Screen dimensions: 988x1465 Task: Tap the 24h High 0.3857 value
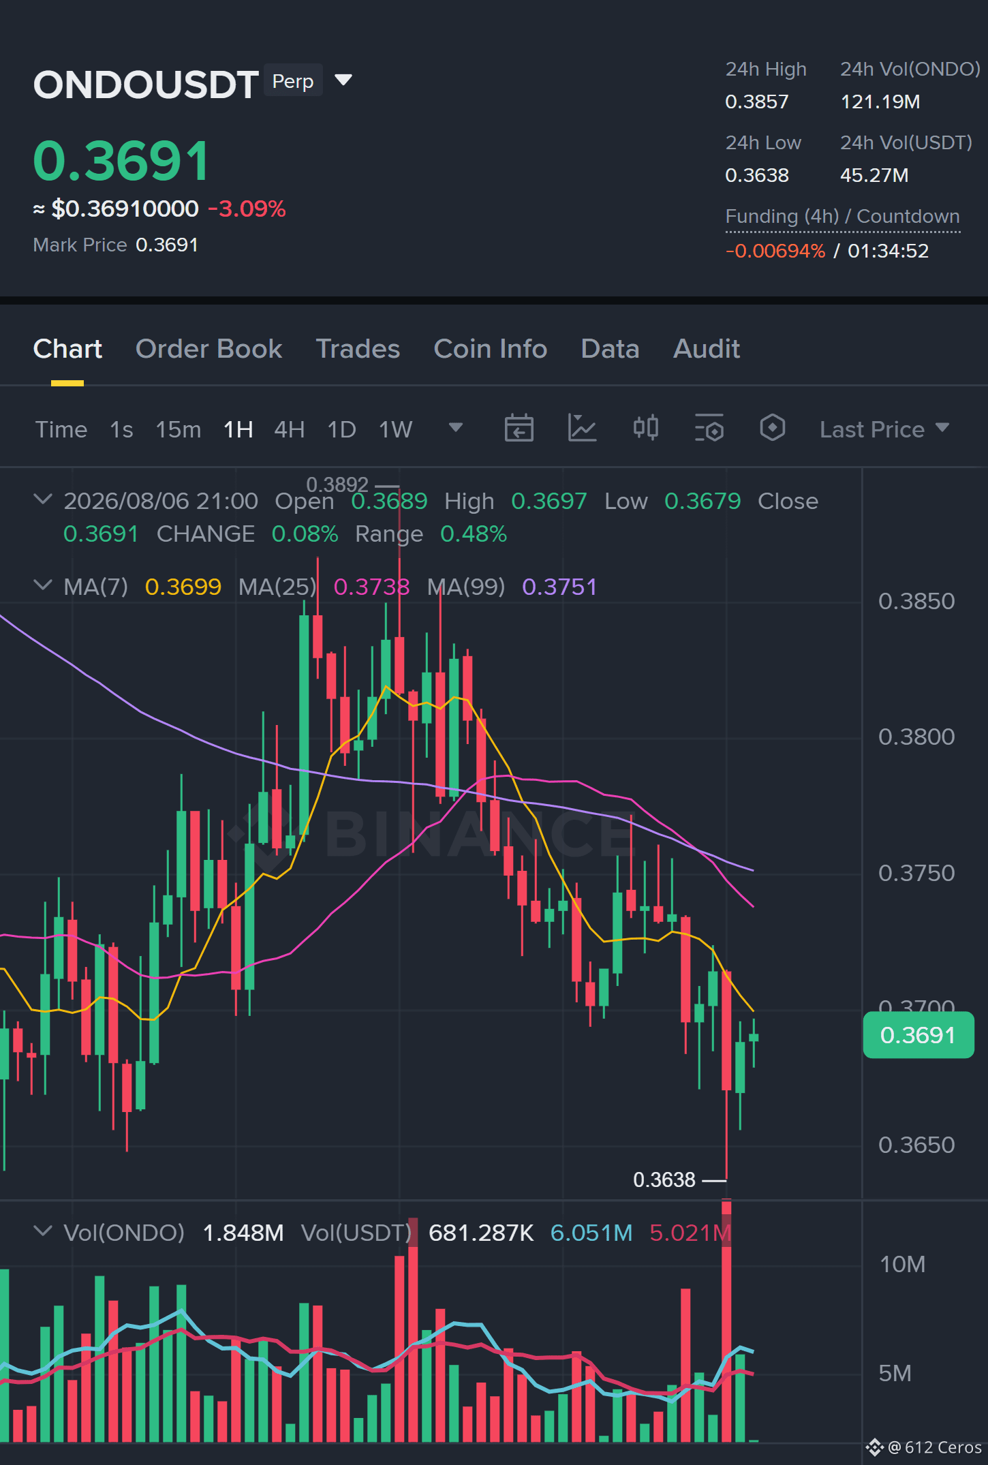point(756,102)
